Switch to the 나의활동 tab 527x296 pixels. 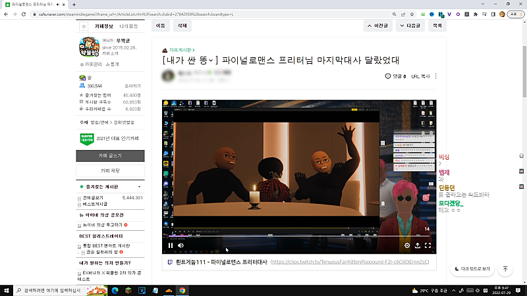click(129, 26)
